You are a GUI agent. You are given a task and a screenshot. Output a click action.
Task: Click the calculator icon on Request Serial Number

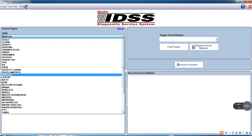point(193,47)
